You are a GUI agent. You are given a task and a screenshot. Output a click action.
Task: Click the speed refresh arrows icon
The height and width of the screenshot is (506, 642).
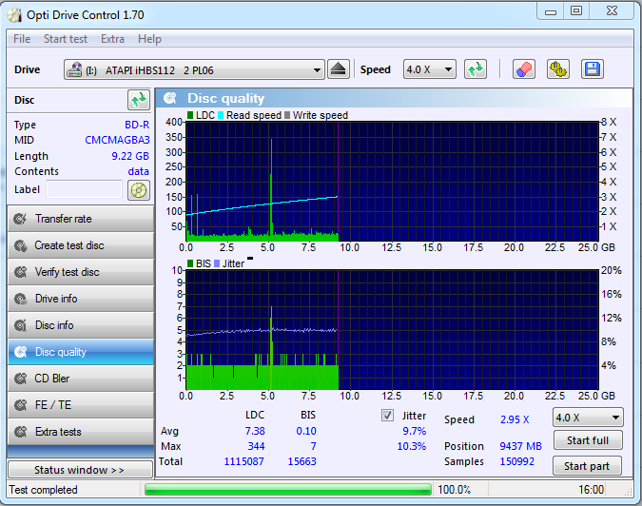(475, 69)
